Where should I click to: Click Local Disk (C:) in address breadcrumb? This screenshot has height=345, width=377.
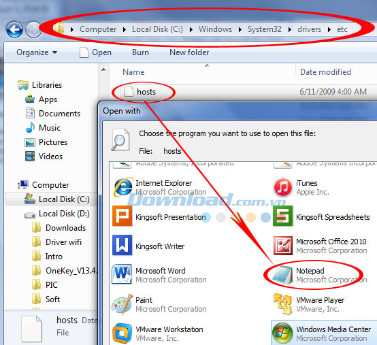pos(157,29)
